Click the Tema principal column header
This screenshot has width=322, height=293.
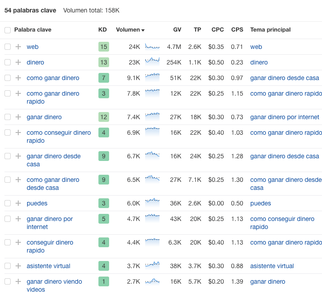[270, 30]
